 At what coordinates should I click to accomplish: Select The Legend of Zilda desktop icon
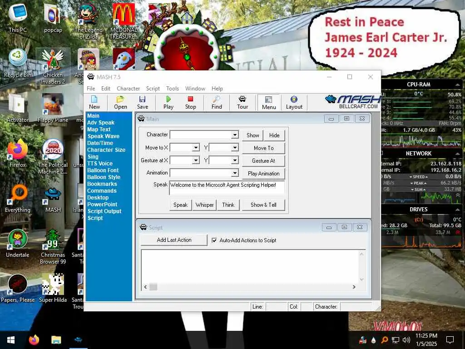[x=89, y=21]
